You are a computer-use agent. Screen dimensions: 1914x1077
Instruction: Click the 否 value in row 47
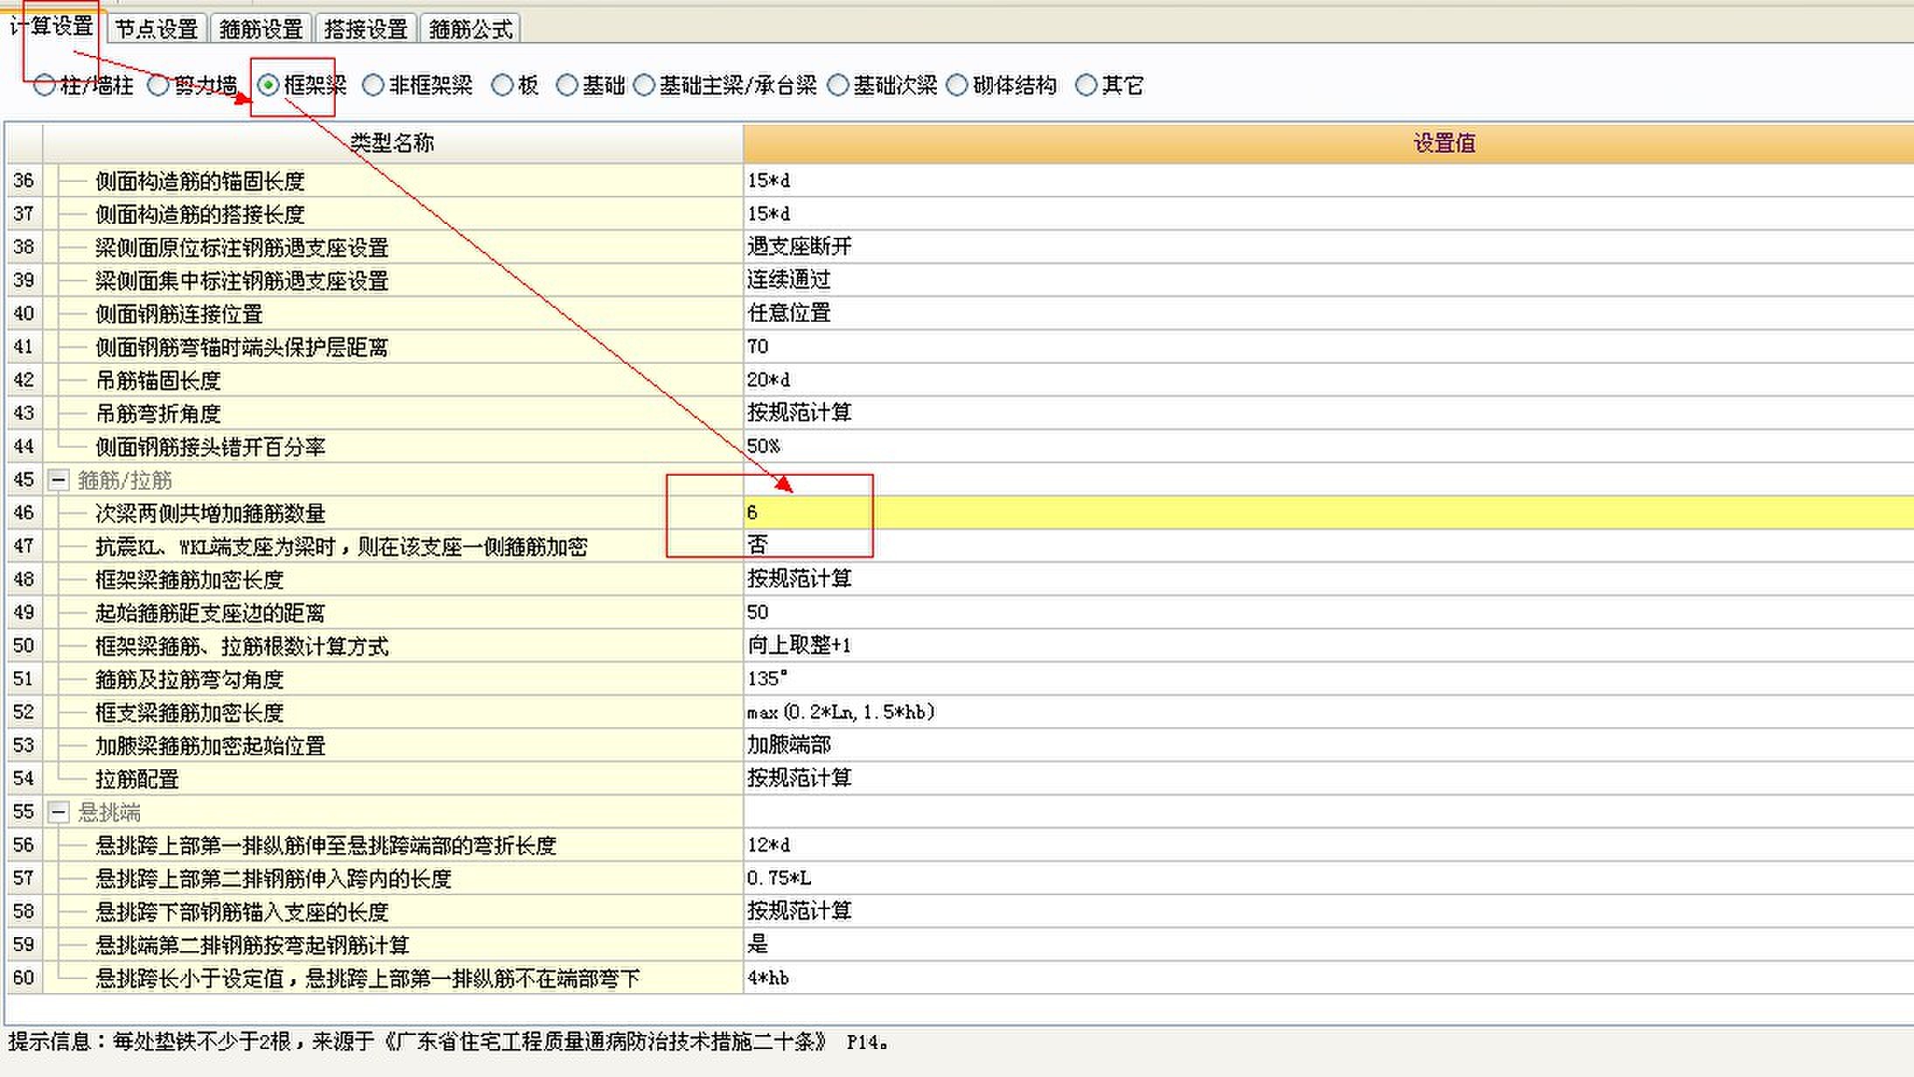pyautogui.click(x=757, y=545)
